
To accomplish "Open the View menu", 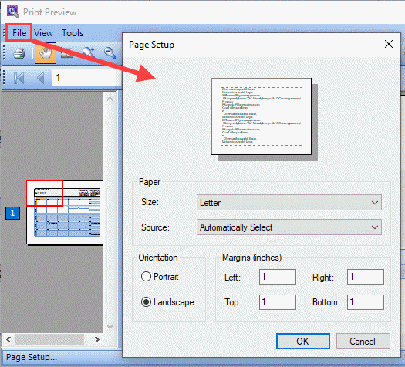I will [43, 33].
